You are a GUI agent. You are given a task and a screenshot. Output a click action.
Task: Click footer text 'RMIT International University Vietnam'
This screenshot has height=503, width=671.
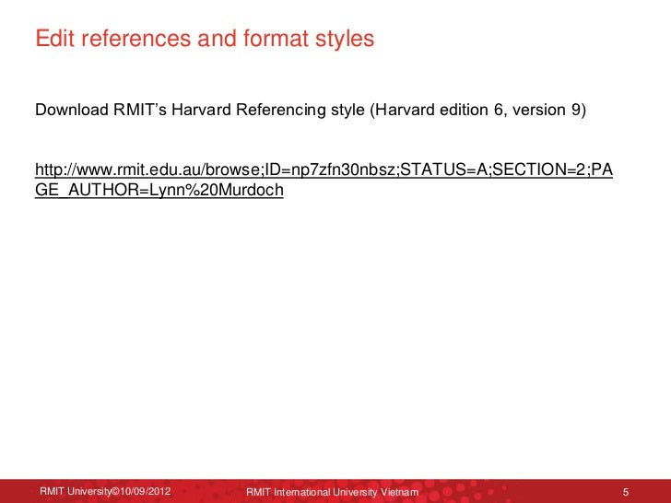tap(332, 492)
